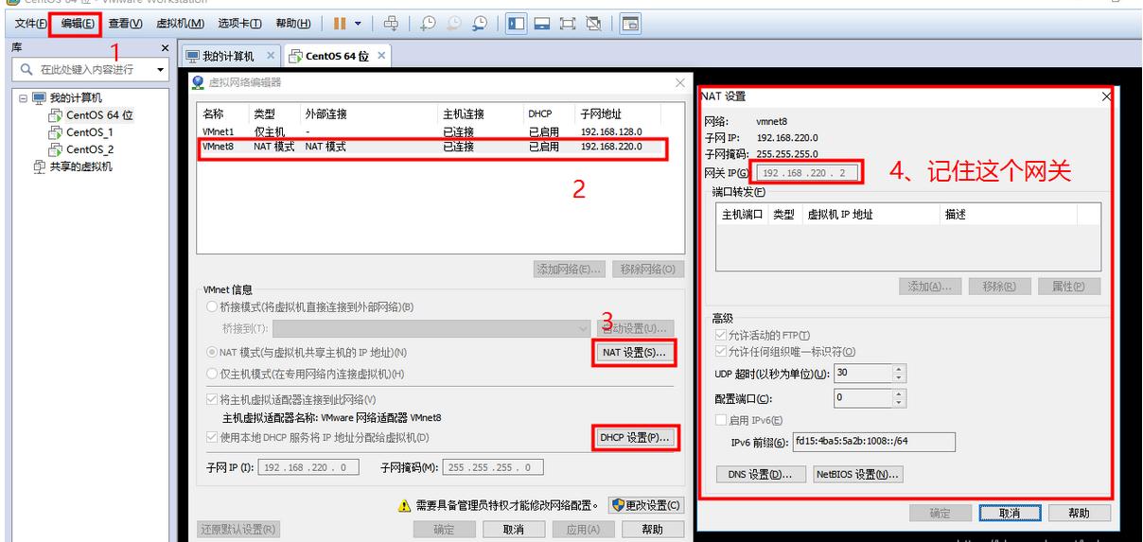1143x542 pixels.
Task: Click the 网关 IP field in NAT settings
Action: [808, 173]
